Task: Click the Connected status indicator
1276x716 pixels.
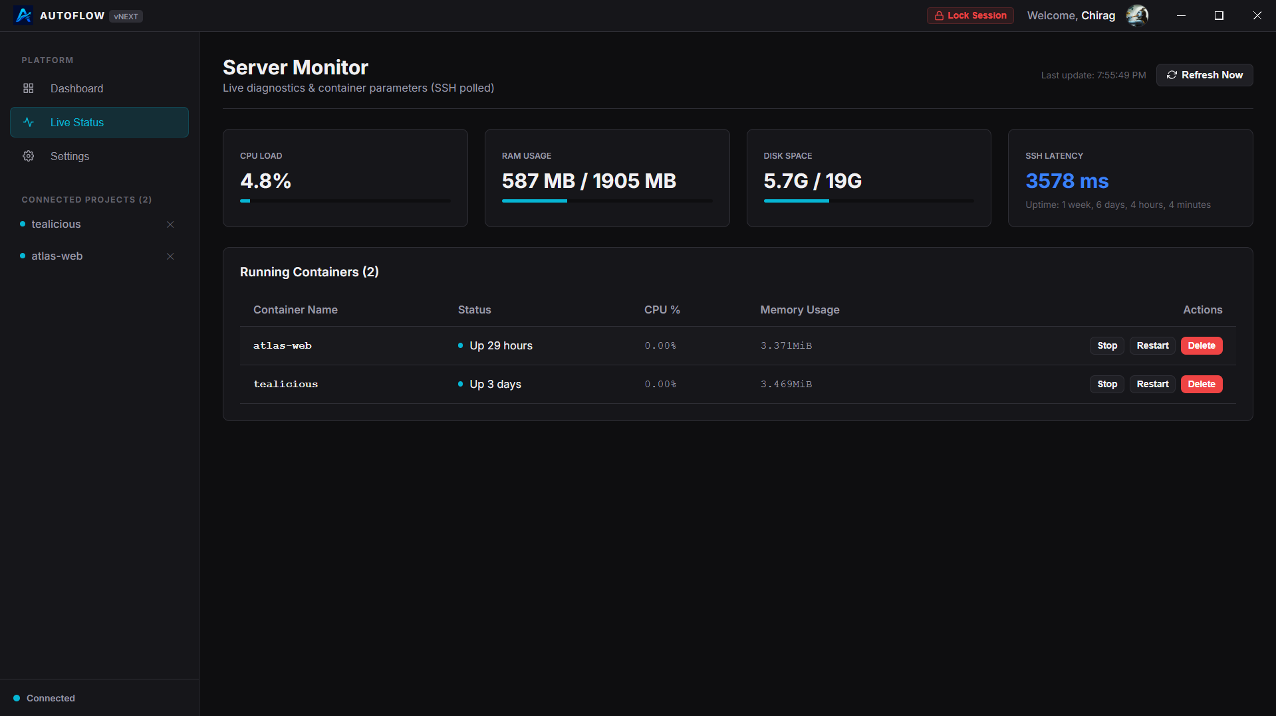Action: pyautogui.click(x=45, y=698)
